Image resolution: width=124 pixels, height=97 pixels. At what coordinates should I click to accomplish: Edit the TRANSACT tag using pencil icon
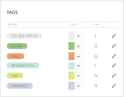114,86
